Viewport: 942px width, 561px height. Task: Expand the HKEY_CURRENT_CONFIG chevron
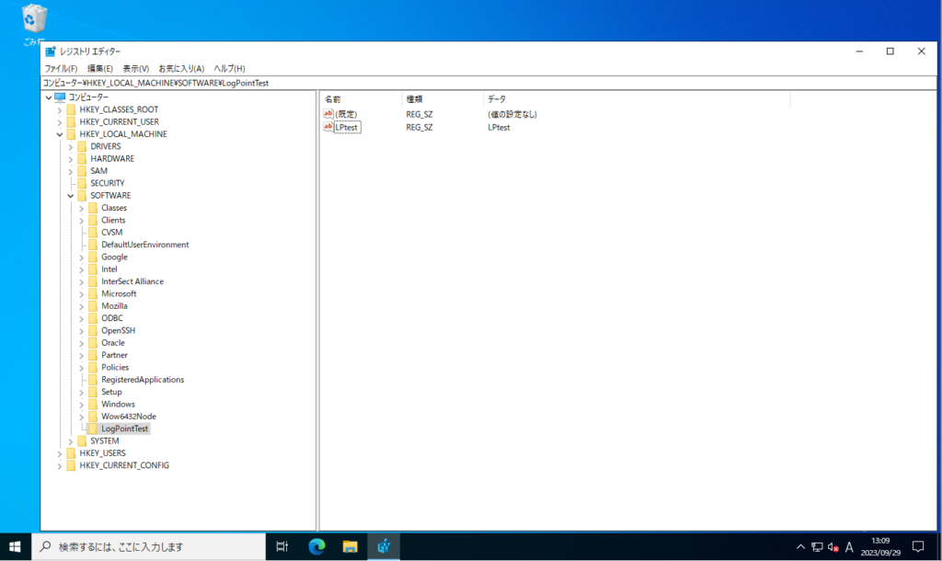tap(60, 466)
